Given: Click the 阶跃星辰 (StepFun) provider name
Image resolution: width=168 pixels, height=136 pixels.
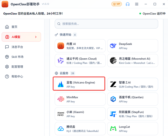Looking at the screenshot, I should tap(131, 112).
